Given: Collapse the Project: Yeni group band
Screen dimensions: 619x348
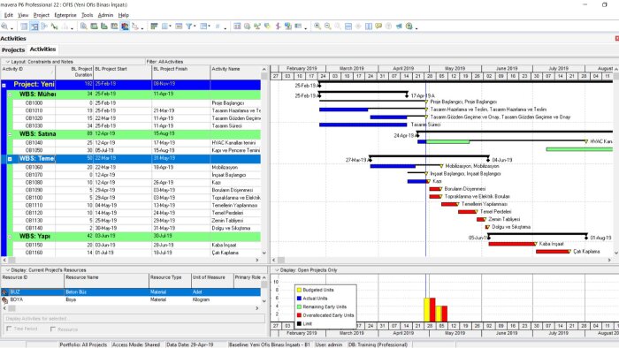Looking at the screenshot, I should point(4,85).
